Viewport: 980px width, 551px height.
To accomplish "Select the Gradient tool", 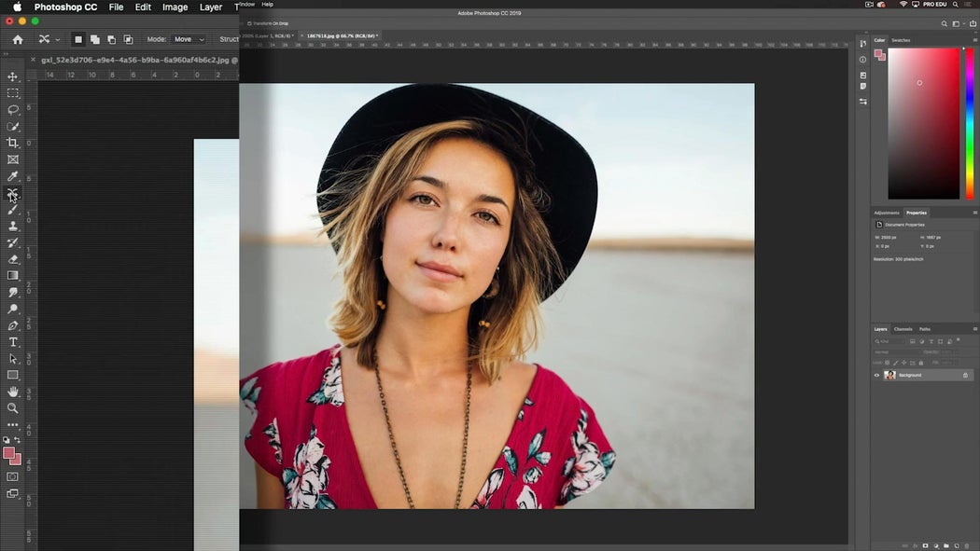I will [12, 274].
